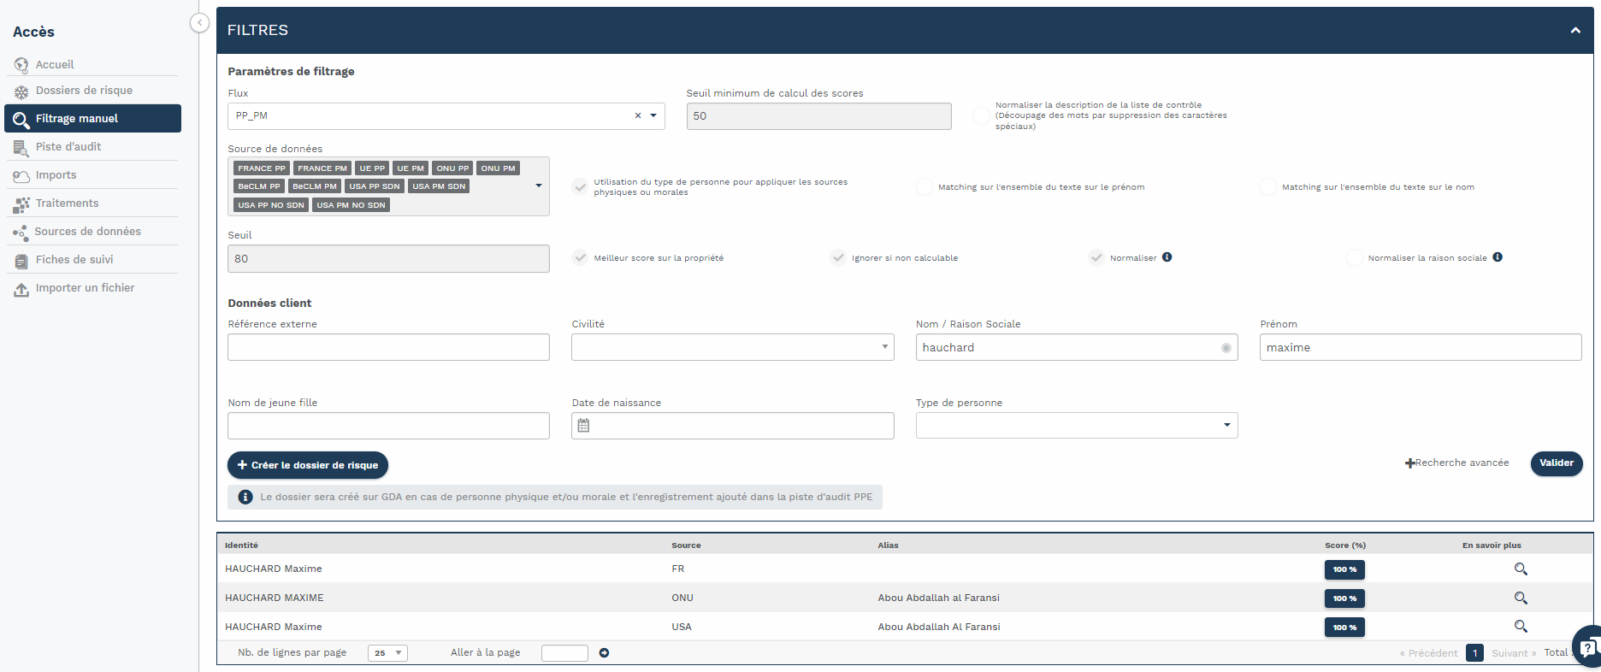Click magnifier icon for HAUCHARD Maxime FR row
Screen dimensions: 1601x672
(x=1520, y=569)
